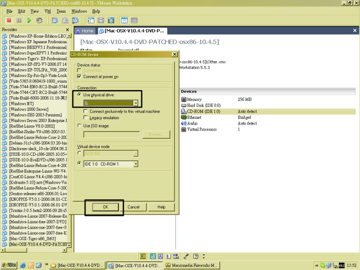The height and width of the screenshot is (270, 360).
Task: Select [Windows NT] in Favorites
Action: click(x=21, y=103)
